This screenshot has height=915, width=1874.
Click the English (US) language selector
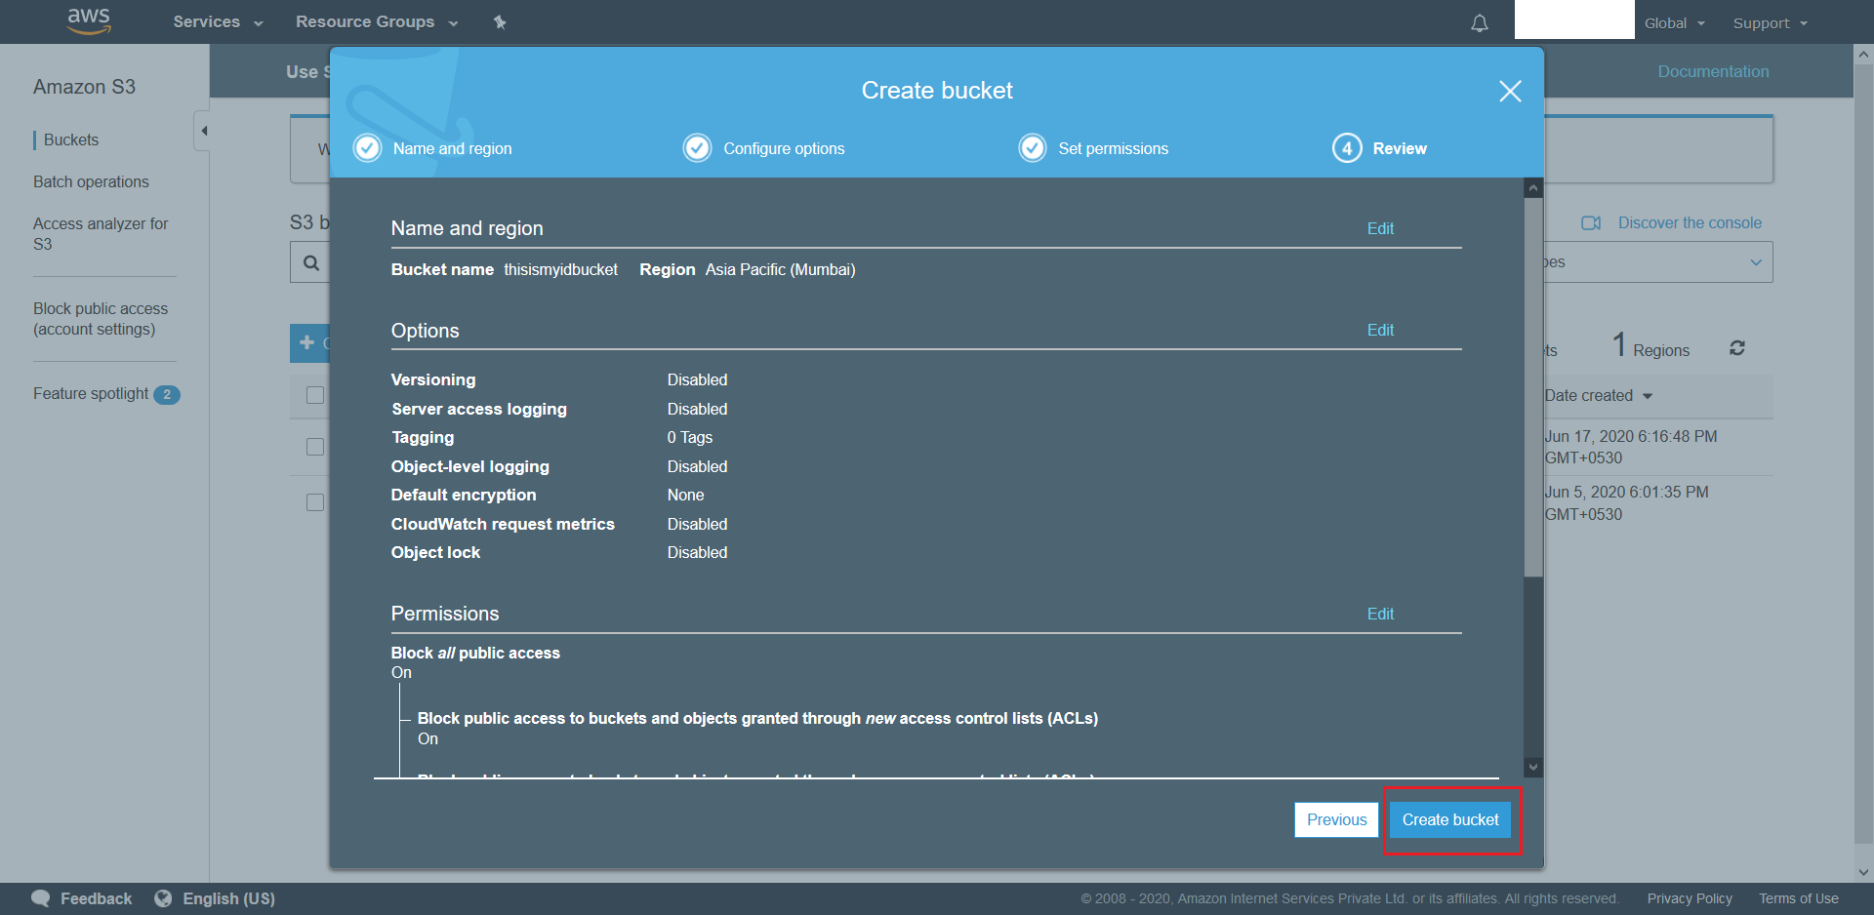[228, 898]
